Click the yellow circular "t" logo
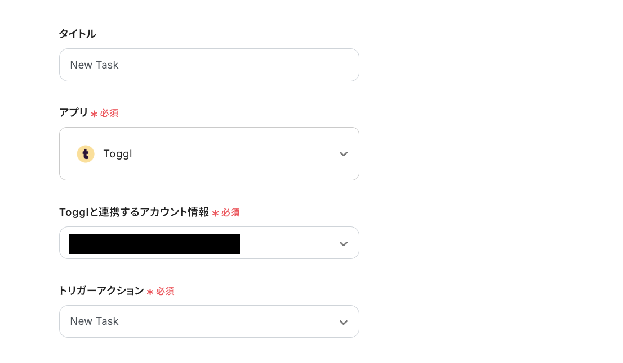 [86, 153]
